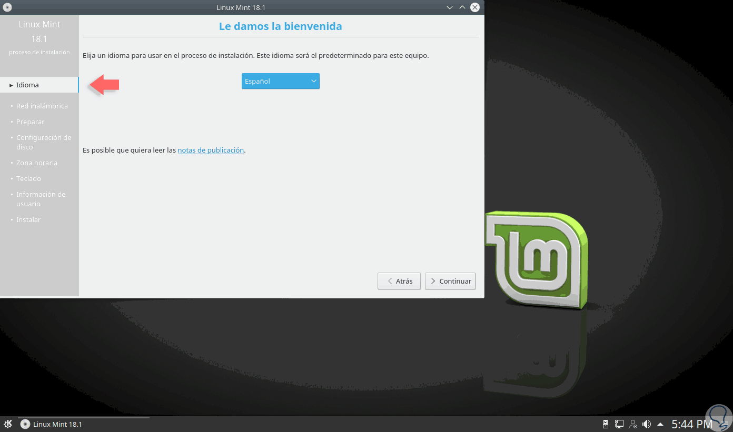Click the Atrás button

[399, 281]
